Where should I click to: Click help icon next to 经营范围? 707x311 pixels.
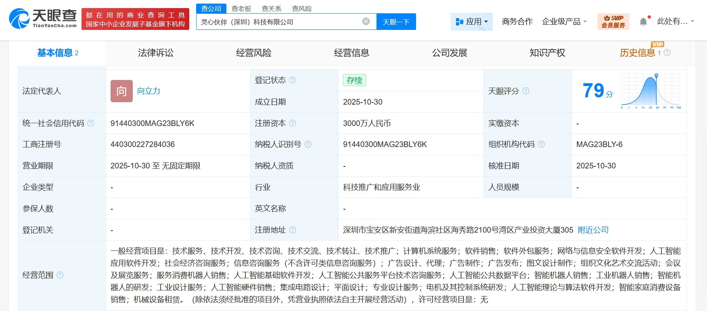(60, 275)
